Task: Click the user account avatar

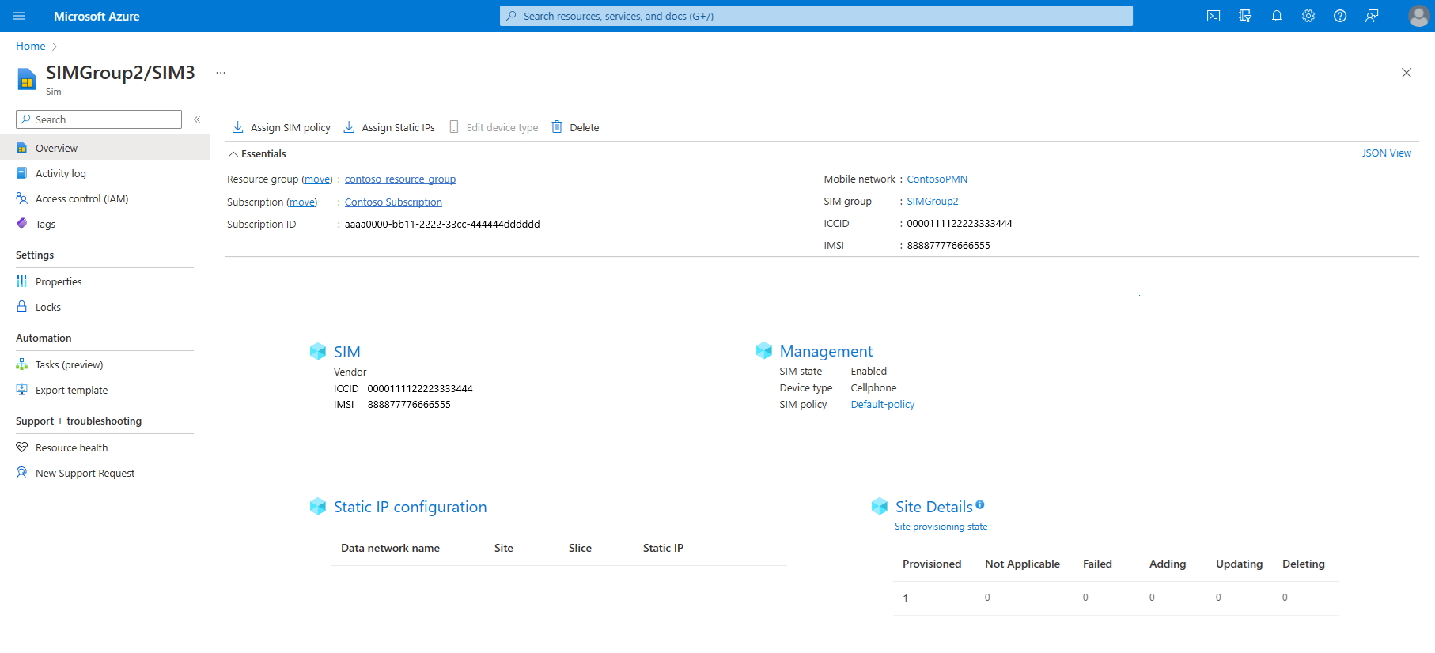Action: click(x=1418, y=16)
